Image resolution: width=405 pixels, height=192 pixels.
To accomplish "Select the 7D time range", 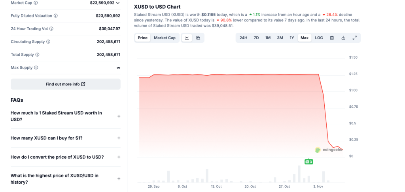I will [256, 38].
